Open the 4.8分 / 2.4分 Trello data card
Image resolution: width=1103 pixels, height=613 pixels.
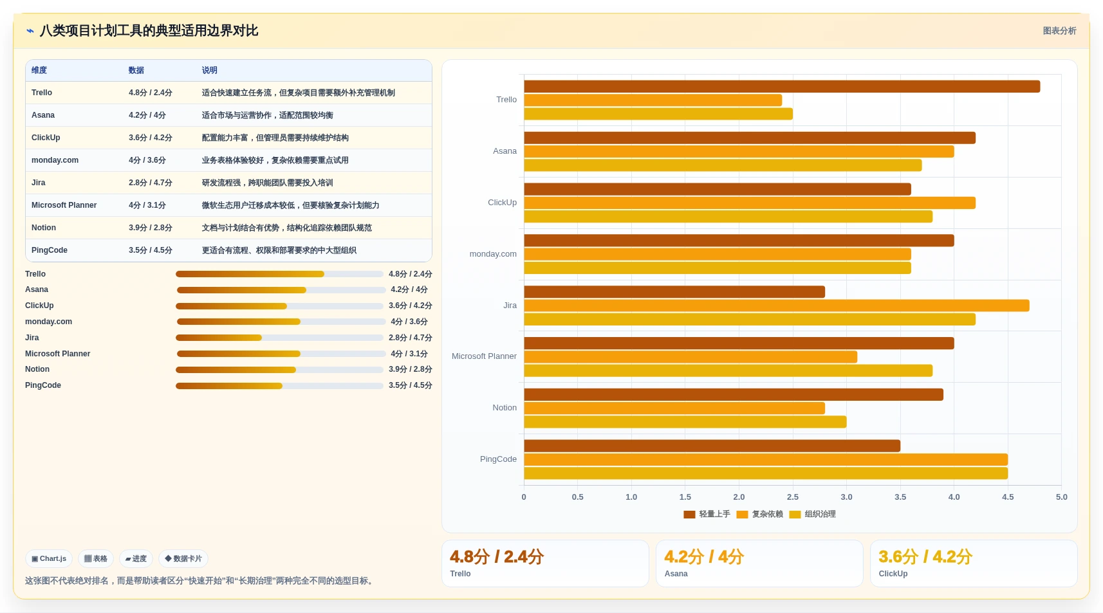pyautogui.click(x=545, y=563)
